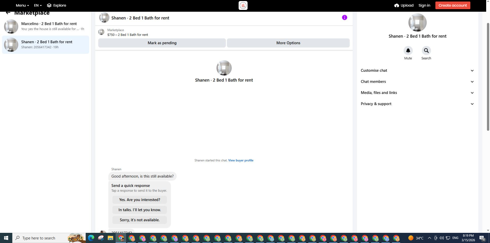Open the Menu dropdown in the top bar

pos(22,5)
